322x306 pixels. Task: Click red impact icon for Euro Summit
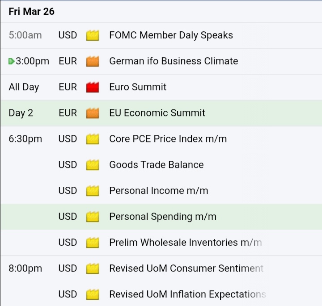(x=93, y=87)
